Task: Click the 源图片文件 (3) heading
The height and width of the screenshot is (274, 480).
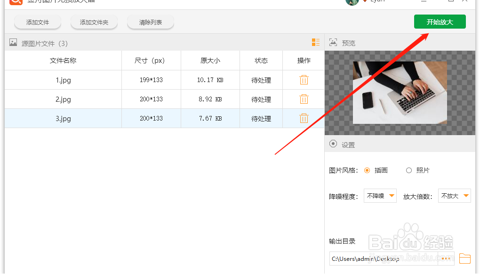Action: (44, 43)
